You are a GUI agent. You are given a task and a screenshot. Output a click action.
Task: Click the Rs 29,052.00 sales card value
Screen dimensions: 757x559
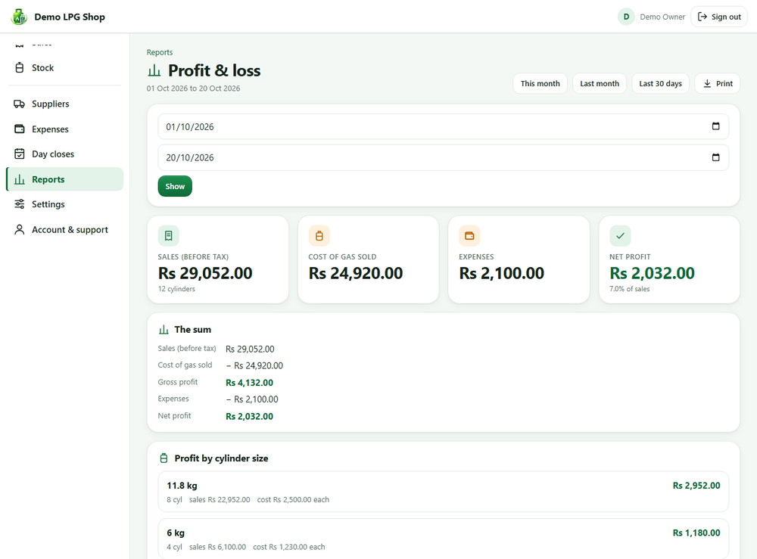pos(205,273)
